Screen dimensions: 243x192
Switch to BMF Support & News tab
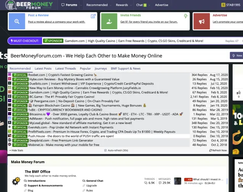(126, 68)
